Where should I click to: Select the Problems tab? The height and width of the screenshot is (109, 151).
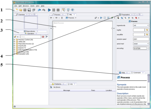(x=58, y=84)
